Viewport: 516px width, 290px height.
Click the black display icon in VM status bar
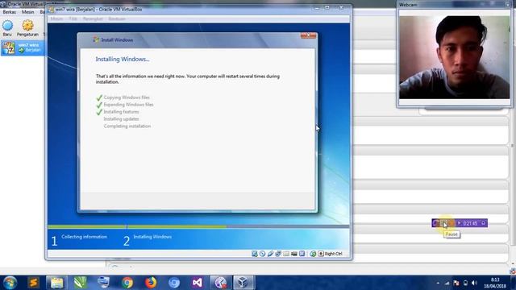293,254
